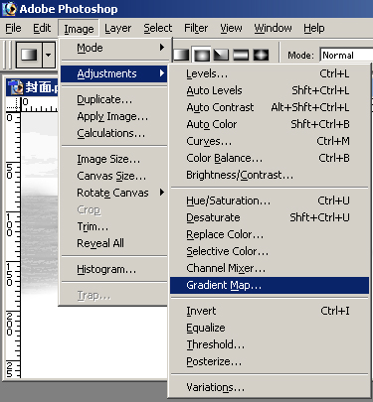Select Hue/Saturation adjustment

pyautogui.click(x=270, y=201)
